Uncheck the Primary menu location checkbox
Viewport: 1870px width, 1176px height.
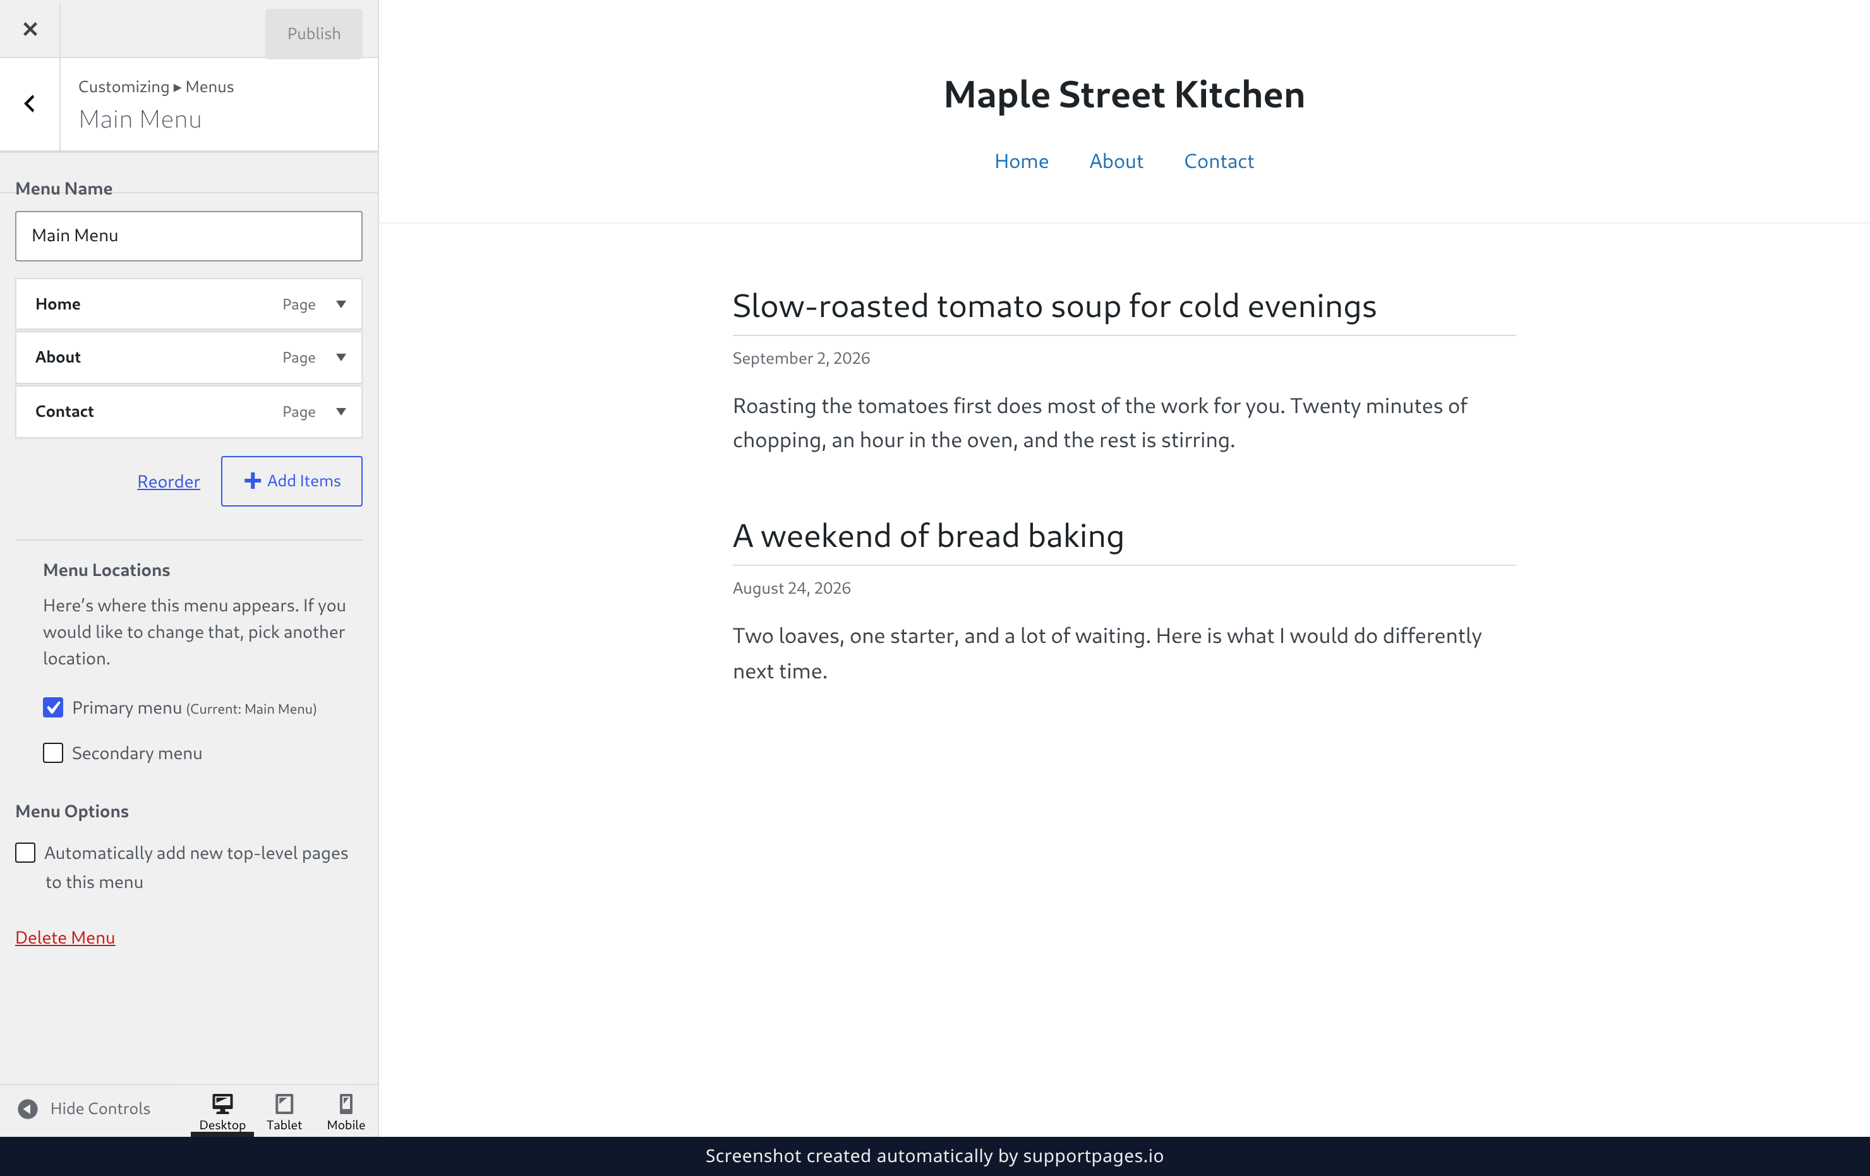[x=53, y=707]
